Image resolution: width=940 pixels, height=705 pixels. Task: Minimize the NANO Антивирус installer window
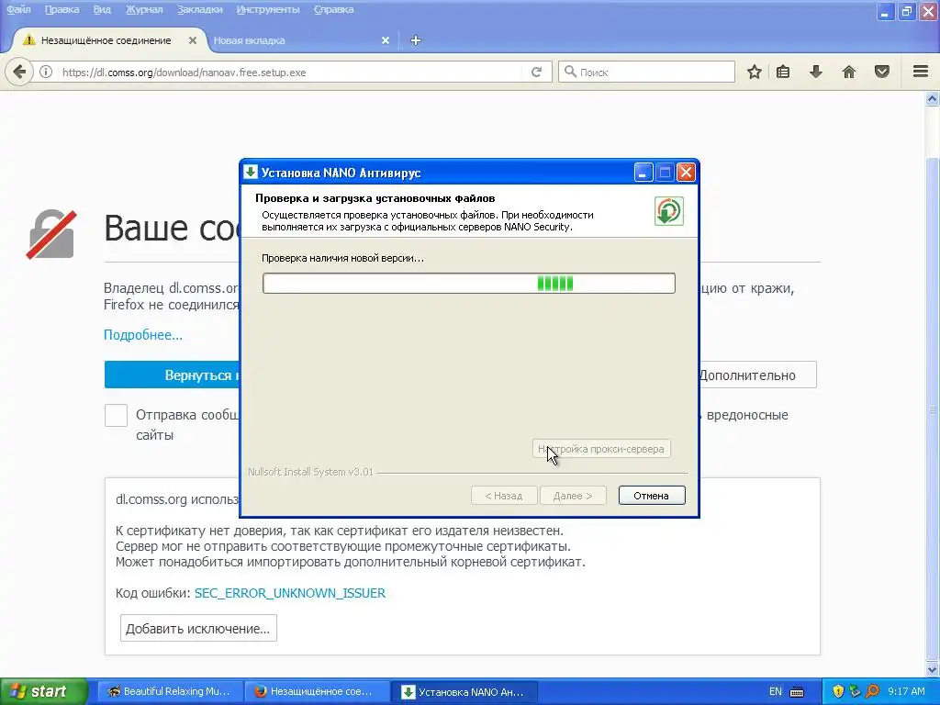643,173
